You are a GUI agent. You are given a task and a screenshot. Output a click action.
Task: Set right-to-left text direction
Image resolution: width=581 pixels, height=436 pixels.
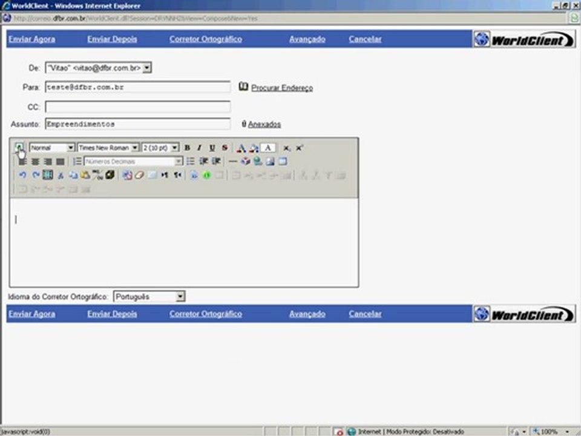pyautogui.click(x=178, y=175)
